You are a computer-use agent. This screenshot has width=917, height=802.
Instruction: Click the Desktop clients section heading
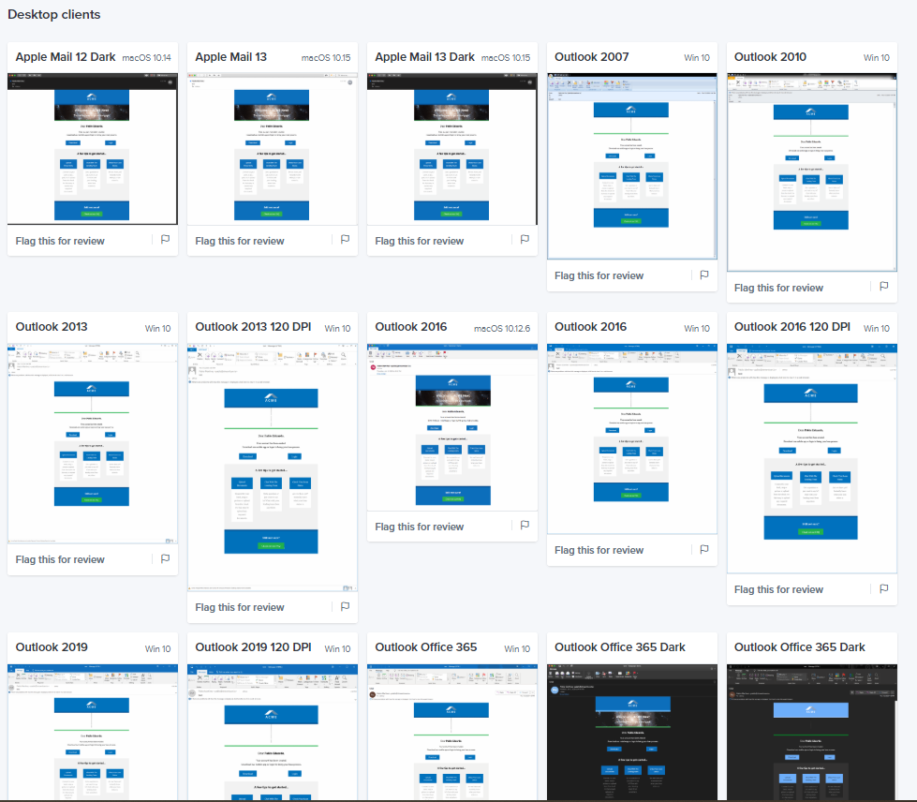(53, 14)
